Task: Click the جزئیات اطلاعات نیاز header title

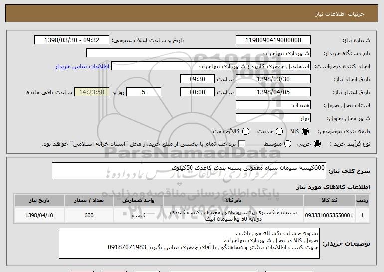Action: (x=340, y=14)
